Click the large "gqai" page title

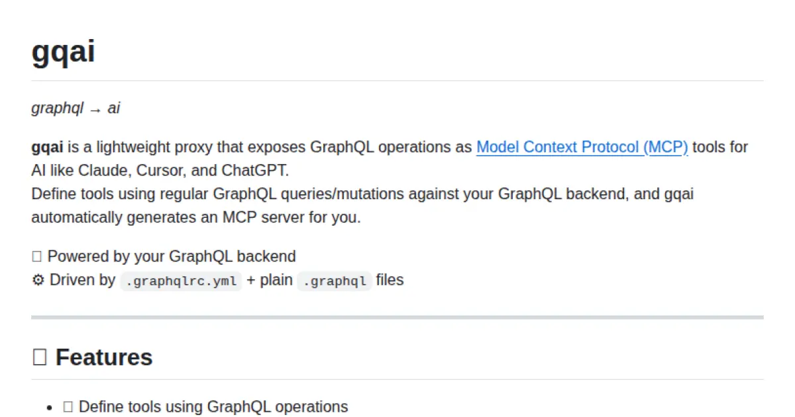[63, 50]
